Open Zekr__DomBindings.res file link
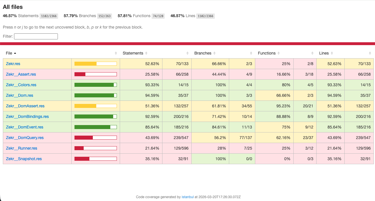The width and height of the screenshot is (375, 201). [x=27, y=116]
